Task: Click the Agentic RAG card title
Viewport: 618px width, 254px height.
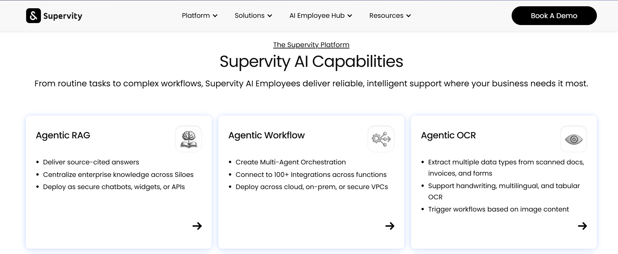Action: coord(63,135)
